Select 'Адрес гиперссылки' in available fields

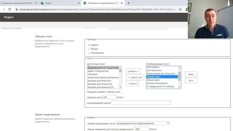[x=103, y=71]
